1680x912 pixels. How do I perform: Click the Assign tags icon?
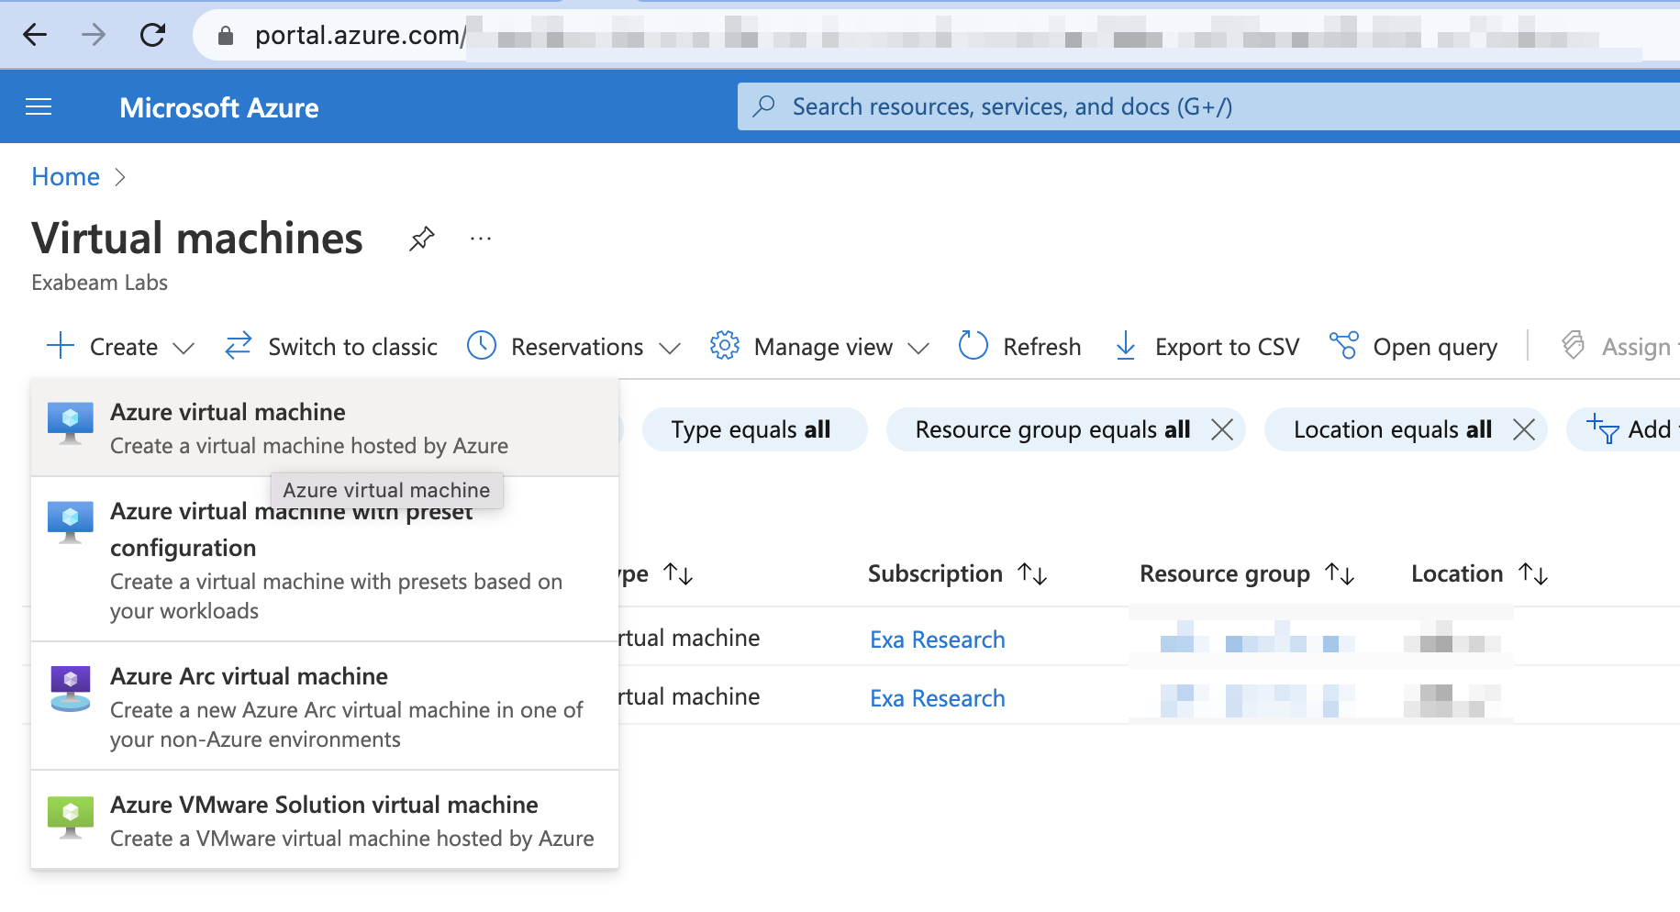click(1573, 346)
